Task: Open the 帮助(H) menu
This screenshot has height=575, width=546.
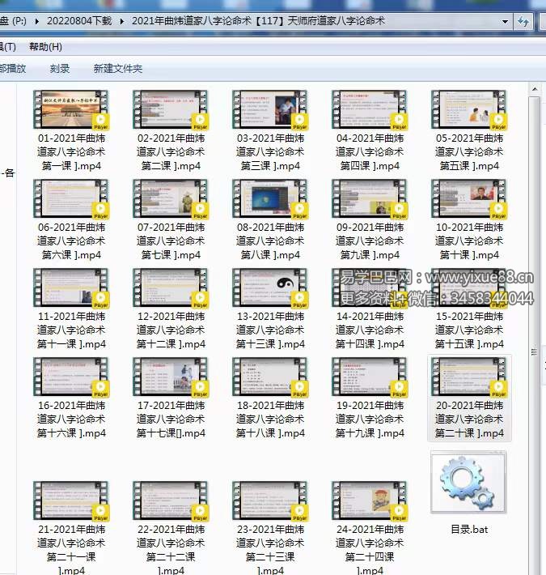Action: tap(45, 47)
